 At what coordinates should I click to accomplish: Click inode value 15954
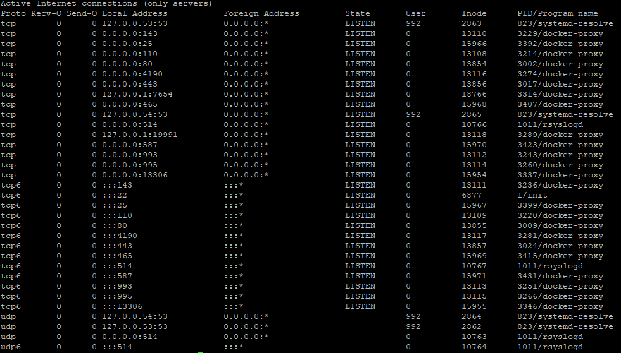(x=474, y=175)
